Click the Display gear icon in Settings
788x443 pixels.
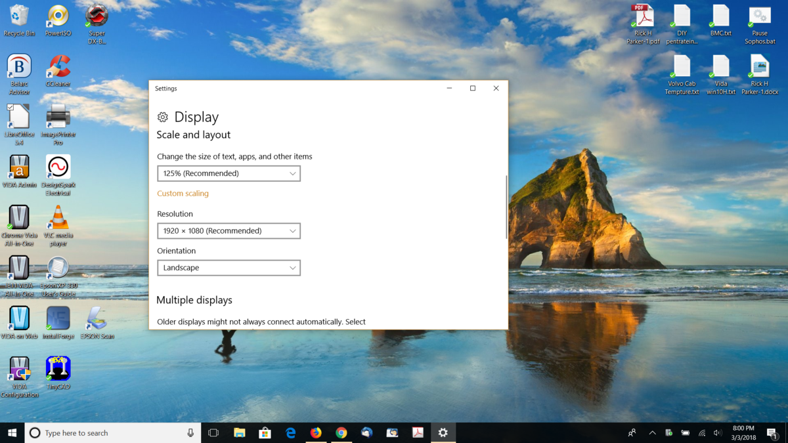coord(163,117)
